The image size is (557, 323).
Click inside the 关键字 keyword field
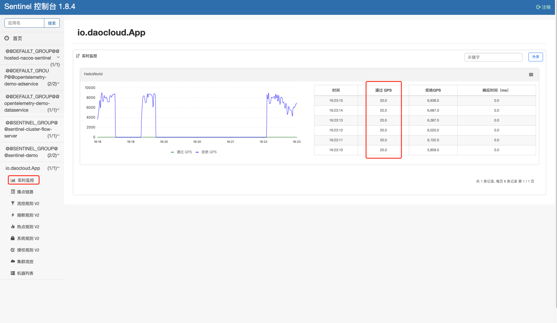(493, 57)
